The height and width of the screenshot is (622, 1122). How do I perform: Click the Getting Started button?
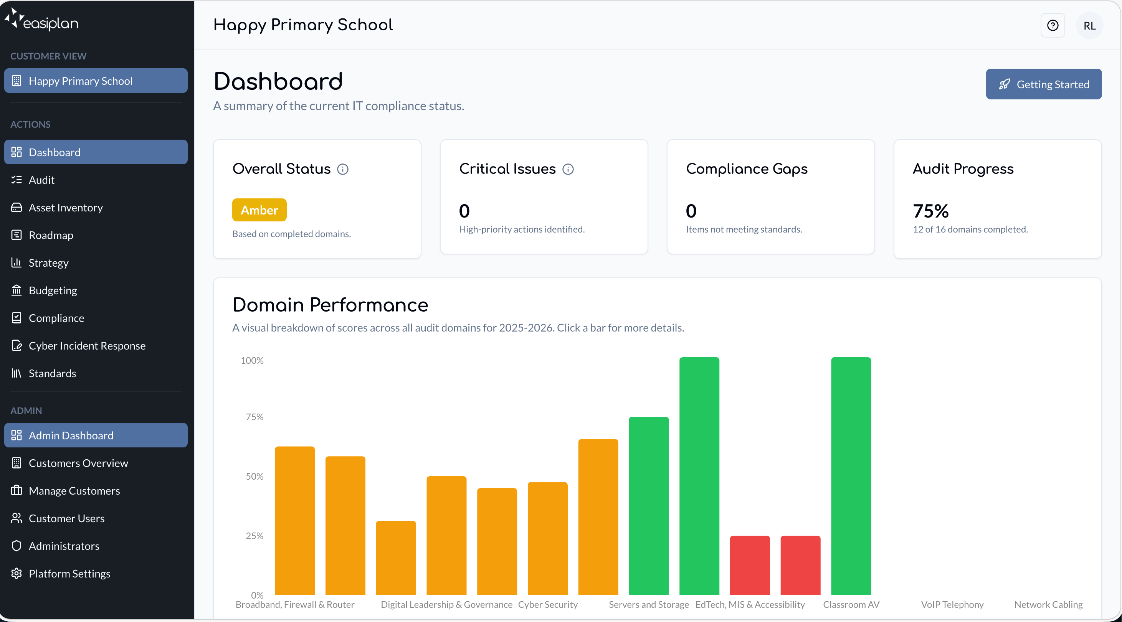(x=1044, y=84)
